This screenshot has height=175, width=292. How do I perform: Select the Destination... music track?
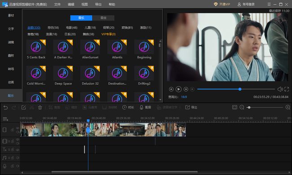click(x=117, y=76)
